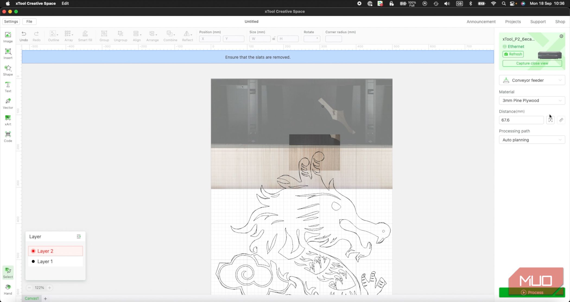This screenshot has height=302, width=570.
Task: Open the Smart fill tool
Action: (85, 36)
